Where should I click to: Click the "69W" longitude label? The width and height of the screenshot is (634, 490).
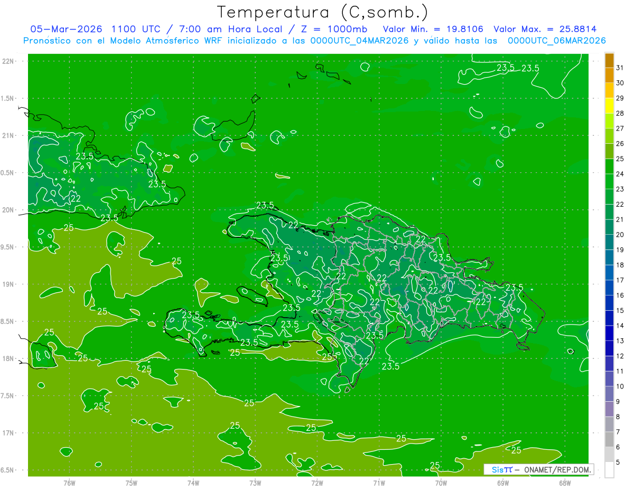[503, 483]
